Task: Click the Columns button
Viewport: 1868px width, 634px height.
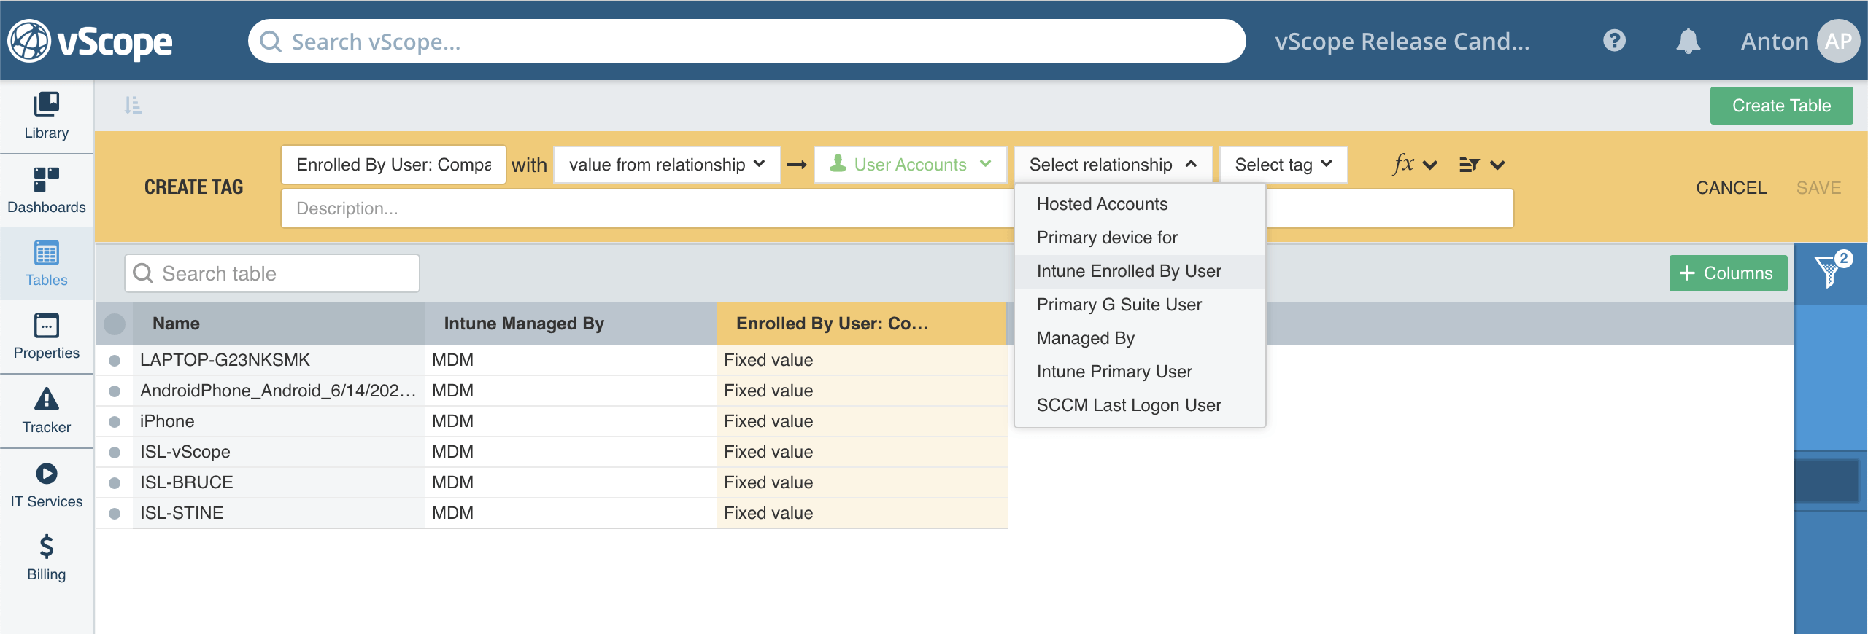Action: (1728, 273)
